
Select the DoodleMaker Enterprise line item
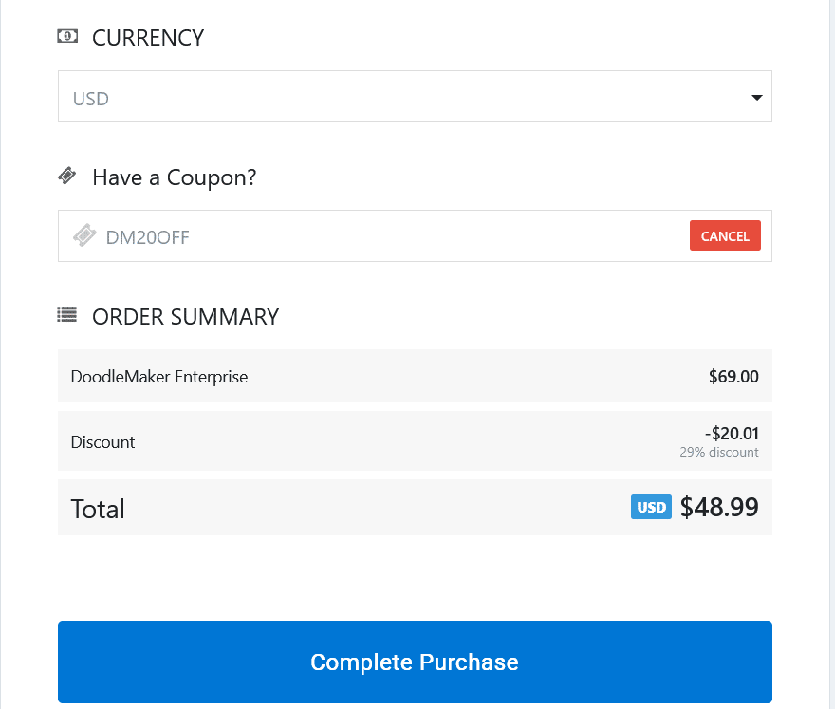click(x=159, y=376)
